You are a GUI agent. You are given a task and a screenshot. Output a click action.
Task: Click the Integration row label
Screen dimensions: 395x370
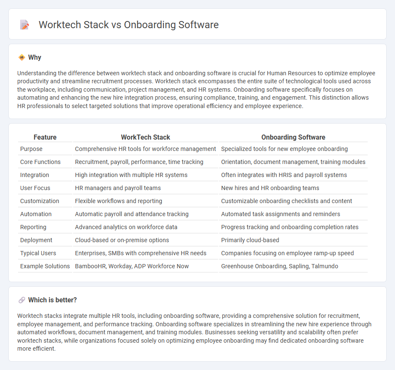coord(34,175)
